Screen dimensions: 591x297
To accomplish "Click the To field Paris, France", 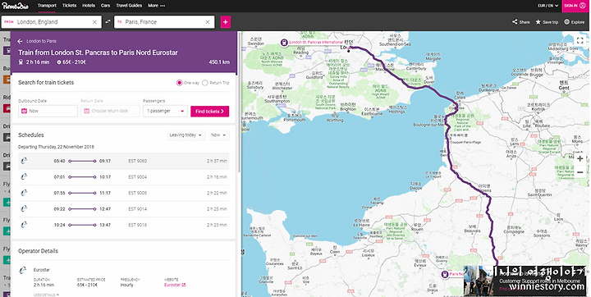I will click(164, 22).
